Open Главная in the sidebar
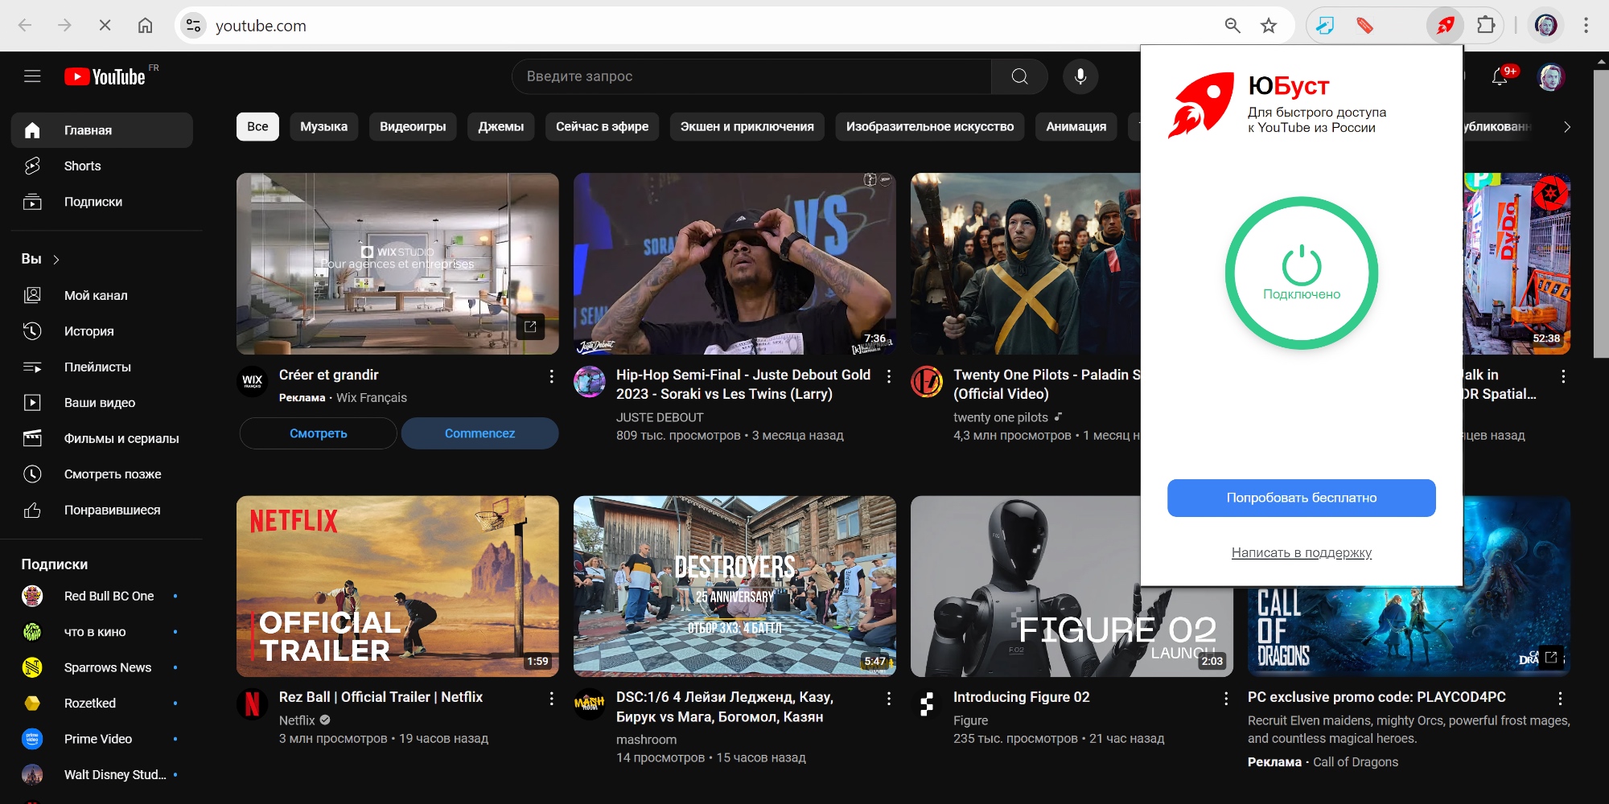Viewport: 1609px width, 804px height. tap(102, 130)
